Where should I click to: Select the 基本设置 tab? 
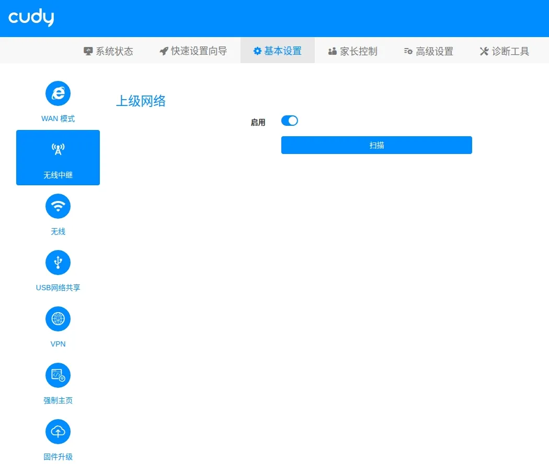[278, 51]
